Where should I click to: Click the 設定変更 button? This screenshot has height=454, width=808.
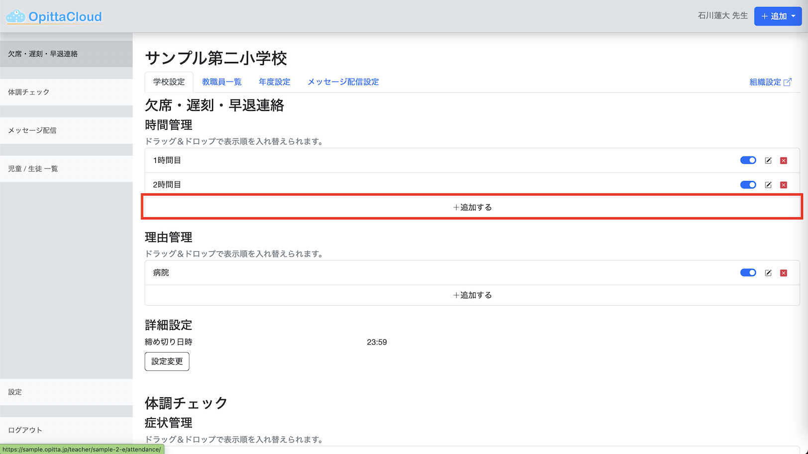point(167,362)
